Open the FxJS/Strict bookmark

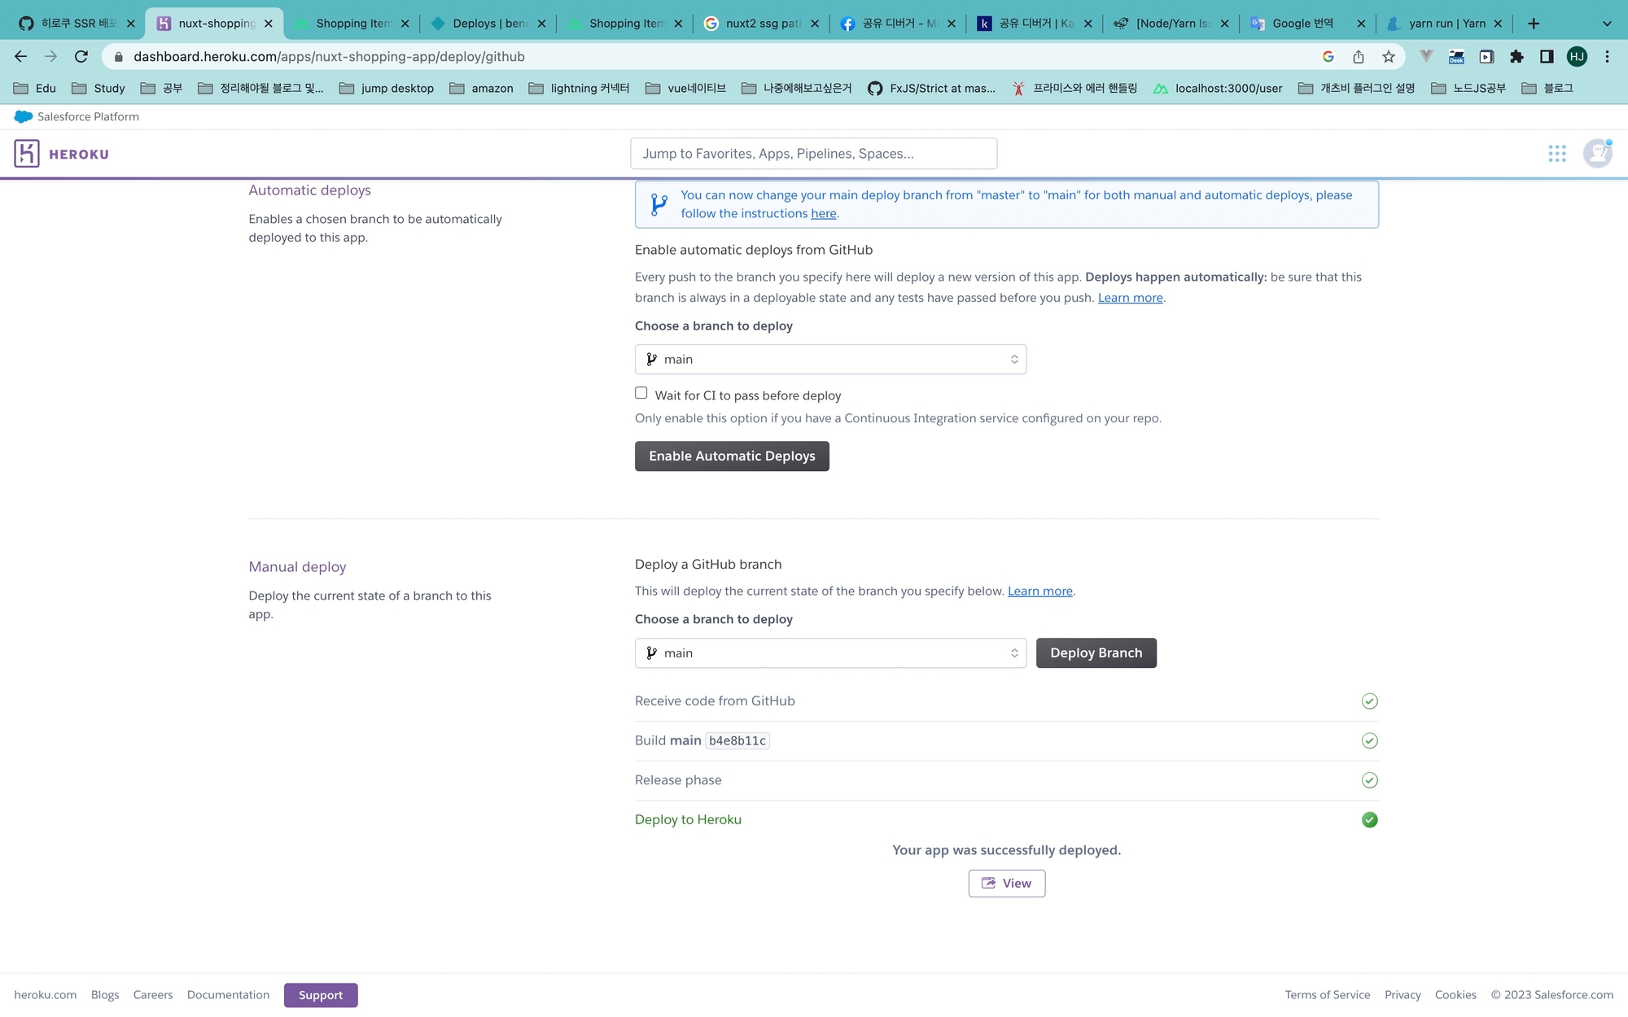click(x=932, y=88)
